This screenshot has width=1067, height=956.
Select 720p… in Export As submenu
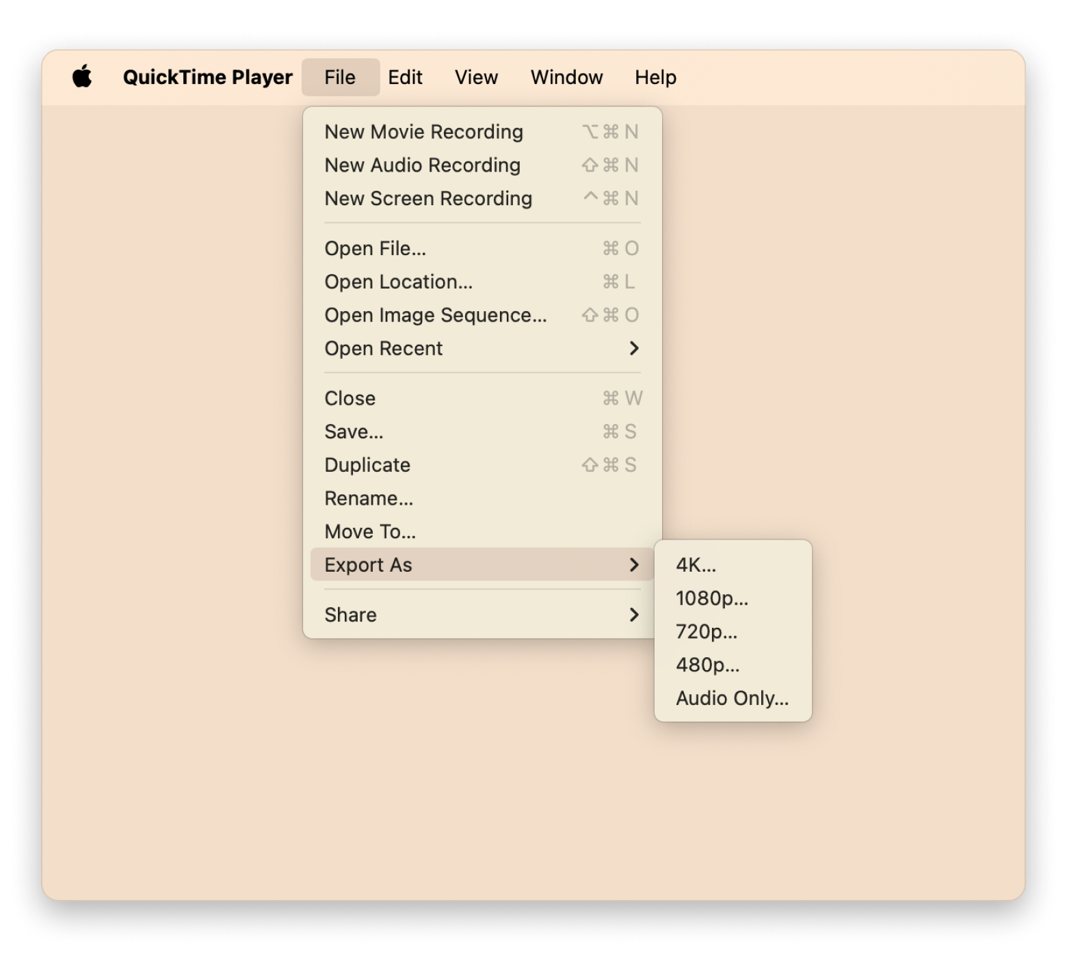[x=706, y=632]
